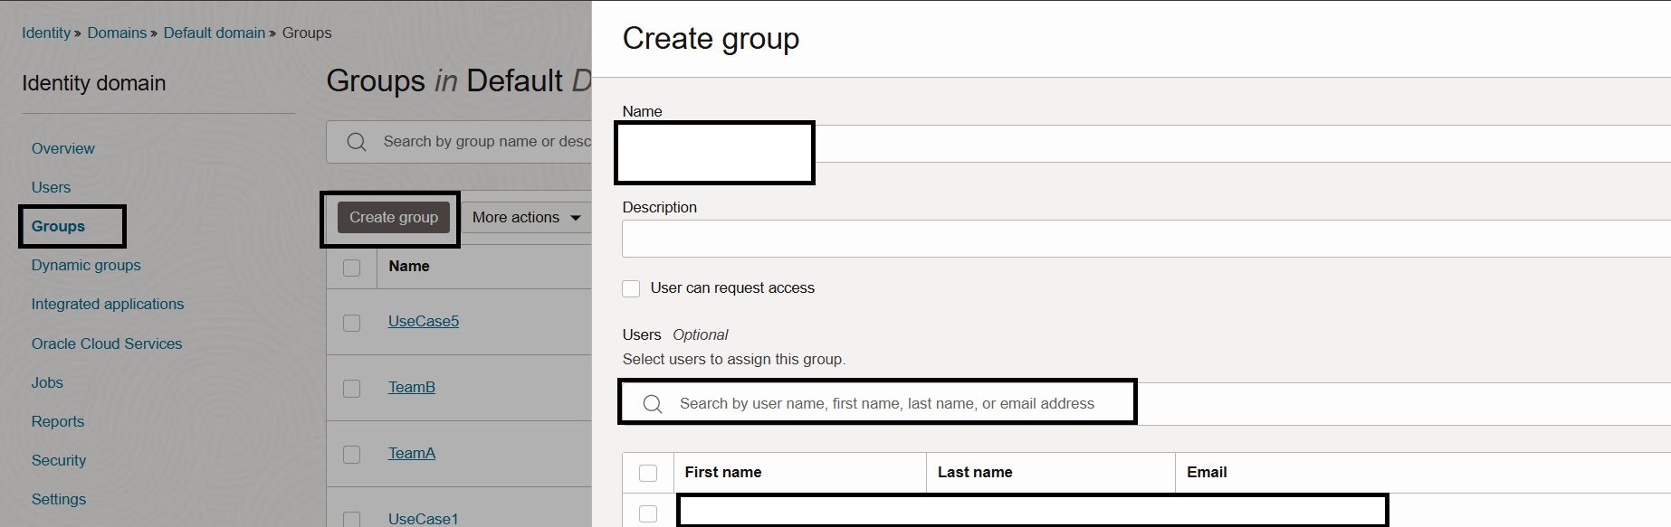Image resolution: width=1671 pixels, height=527 pixels.
Task: Open the UseCase5 group link
Action: coord(424,322)
